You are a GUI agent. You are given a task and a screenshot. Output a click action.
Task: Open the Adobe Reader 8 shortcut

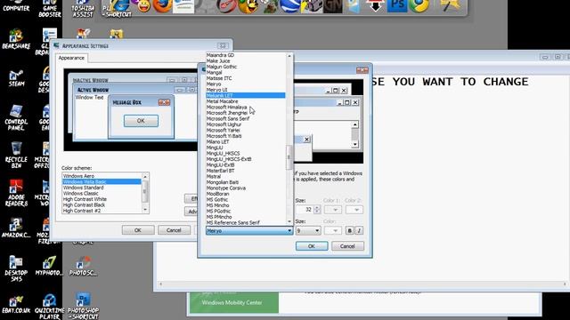(16, 193)
